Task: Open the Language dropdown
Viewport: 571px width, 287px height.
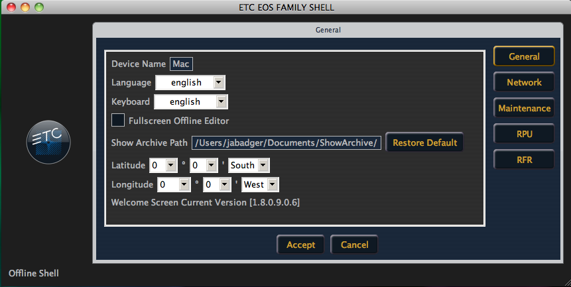Action: (x=190, y=83)
